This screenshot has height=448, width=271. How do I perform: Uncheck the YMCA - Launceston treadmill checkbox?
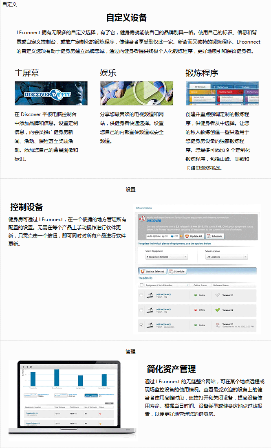click(x=141, y=325)
